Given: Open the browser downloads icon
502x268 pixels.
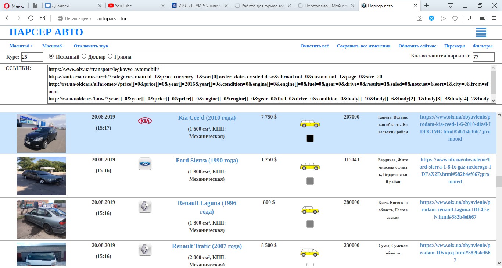Looking at the screenshot, I should click(x=470, y=18).
